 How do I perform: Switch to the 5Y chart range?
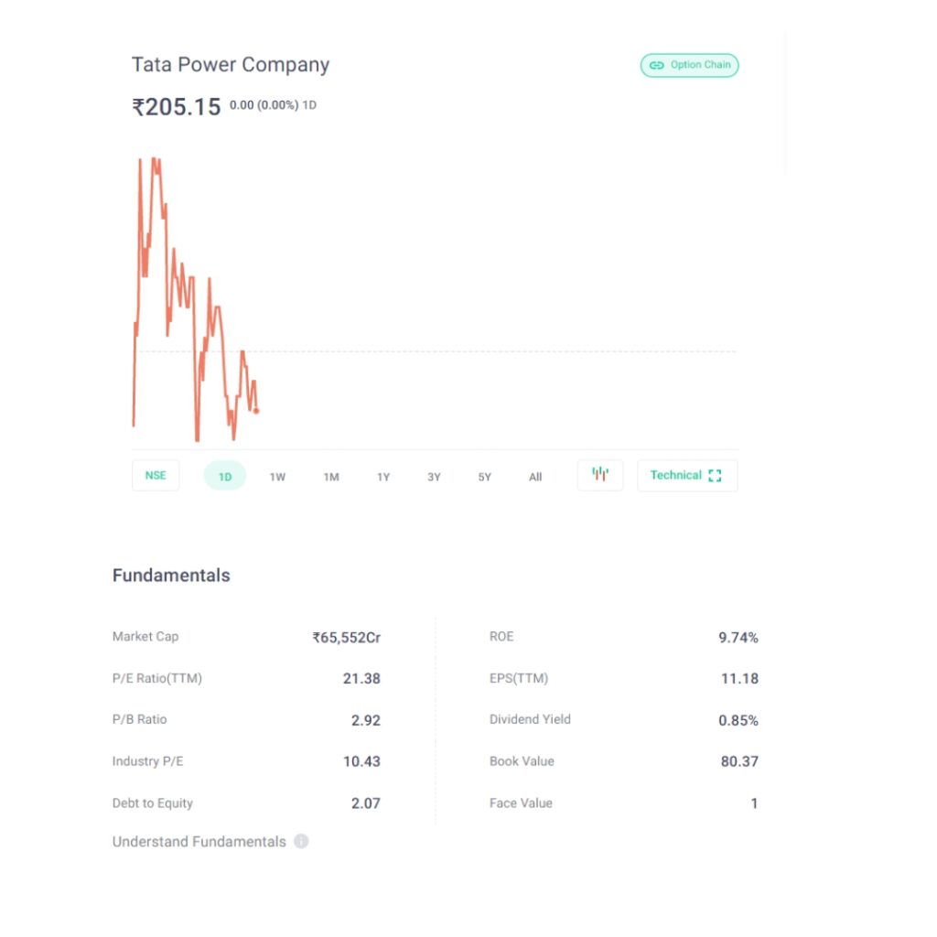[484, 477]
